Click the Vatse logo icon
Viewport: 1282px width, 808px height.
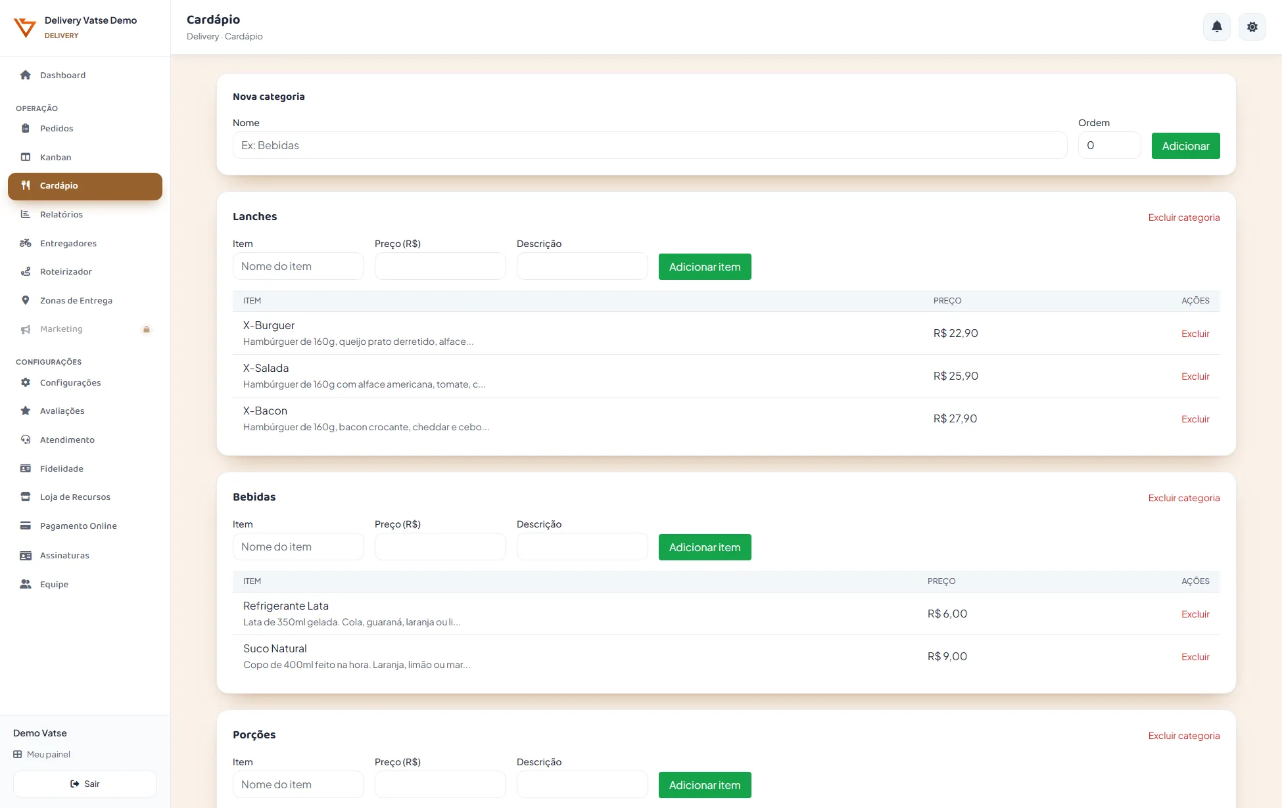25,28
